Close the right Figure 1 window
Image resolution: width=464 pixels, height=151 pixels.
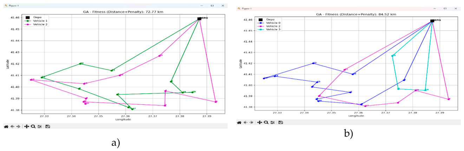coord(455,8)
